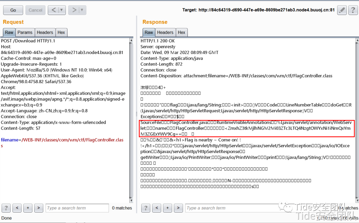
Task: Click the disabled Cancel button
Action: pyautogui.click(x=36, y=10)
